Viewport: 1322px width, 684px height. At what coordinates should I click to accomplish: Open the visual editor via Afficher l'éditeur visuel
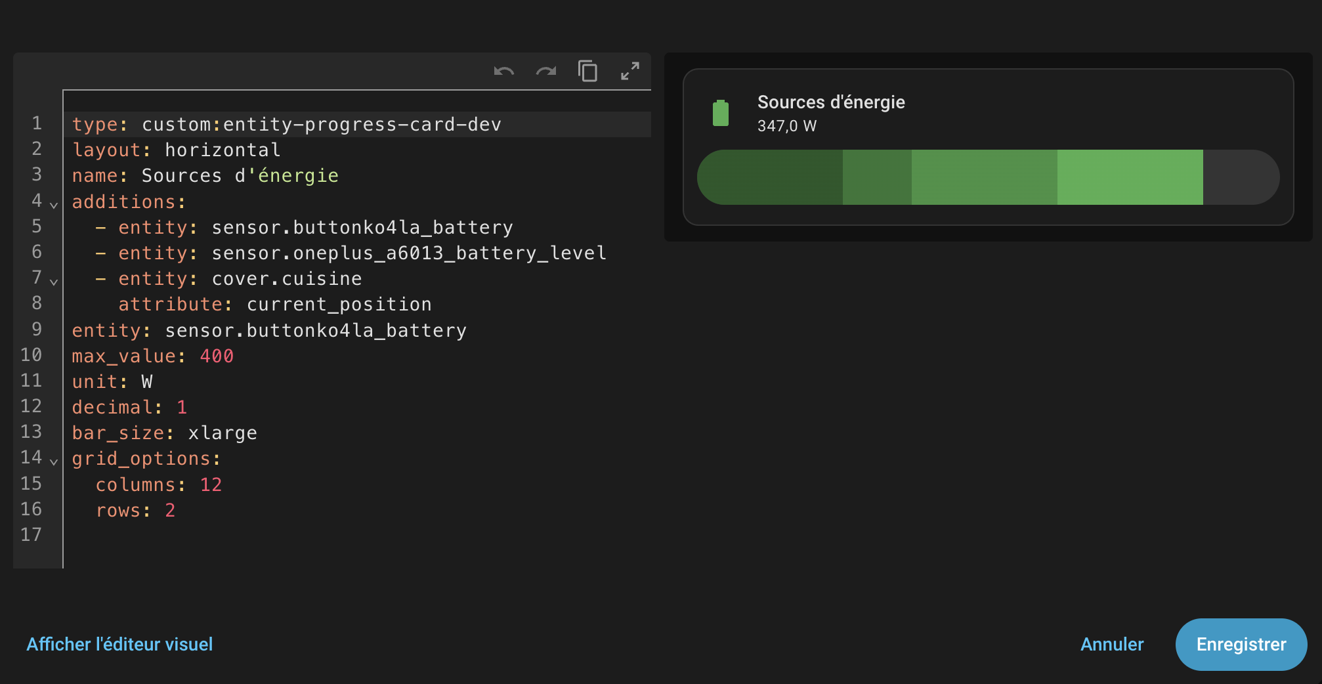tap(119, 644)
